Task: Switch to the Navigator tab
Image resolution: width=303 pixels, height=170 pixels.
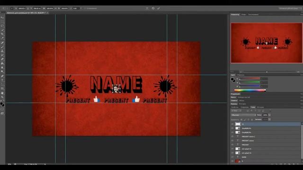Action: coord(235,15)
